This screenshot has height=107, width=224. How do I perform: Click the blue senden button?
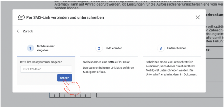65,78
